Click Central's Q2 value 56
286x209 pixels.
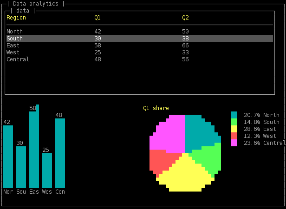pos(185,59)
